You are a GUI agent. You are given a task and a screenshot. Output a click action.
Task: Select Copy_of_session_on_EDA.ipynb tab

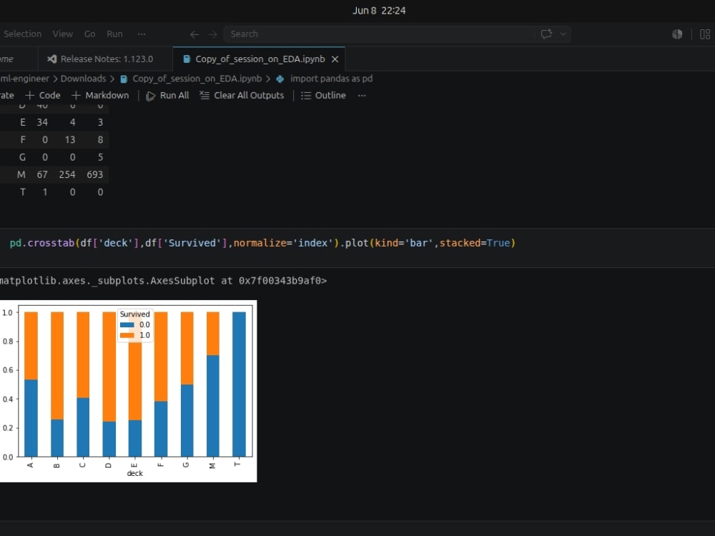[x=260, y=59]
